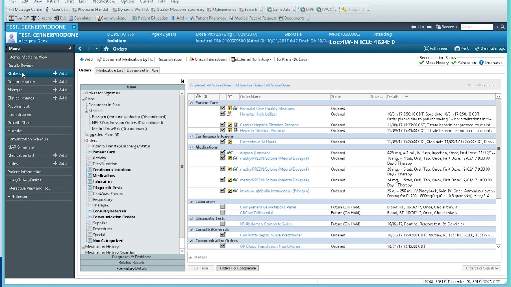511x287 pixels.
Task: Expand Medication History tree node
Action: pyautogui.click(x=83, y=247)
